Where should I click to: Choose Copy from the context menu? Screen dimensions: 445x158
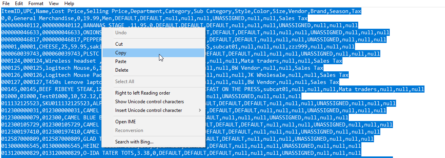[121, 53]
